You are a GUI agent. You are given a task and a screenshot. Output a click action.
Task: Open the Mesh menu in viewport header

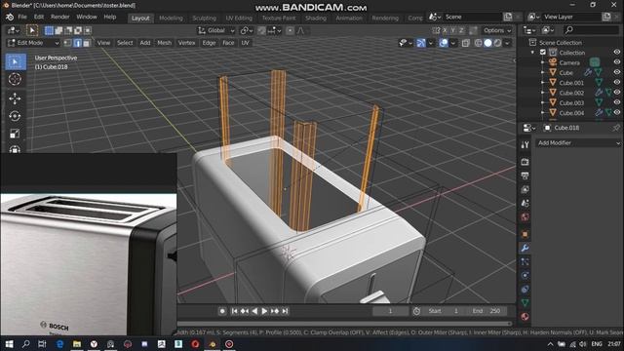tap(164, 43)
